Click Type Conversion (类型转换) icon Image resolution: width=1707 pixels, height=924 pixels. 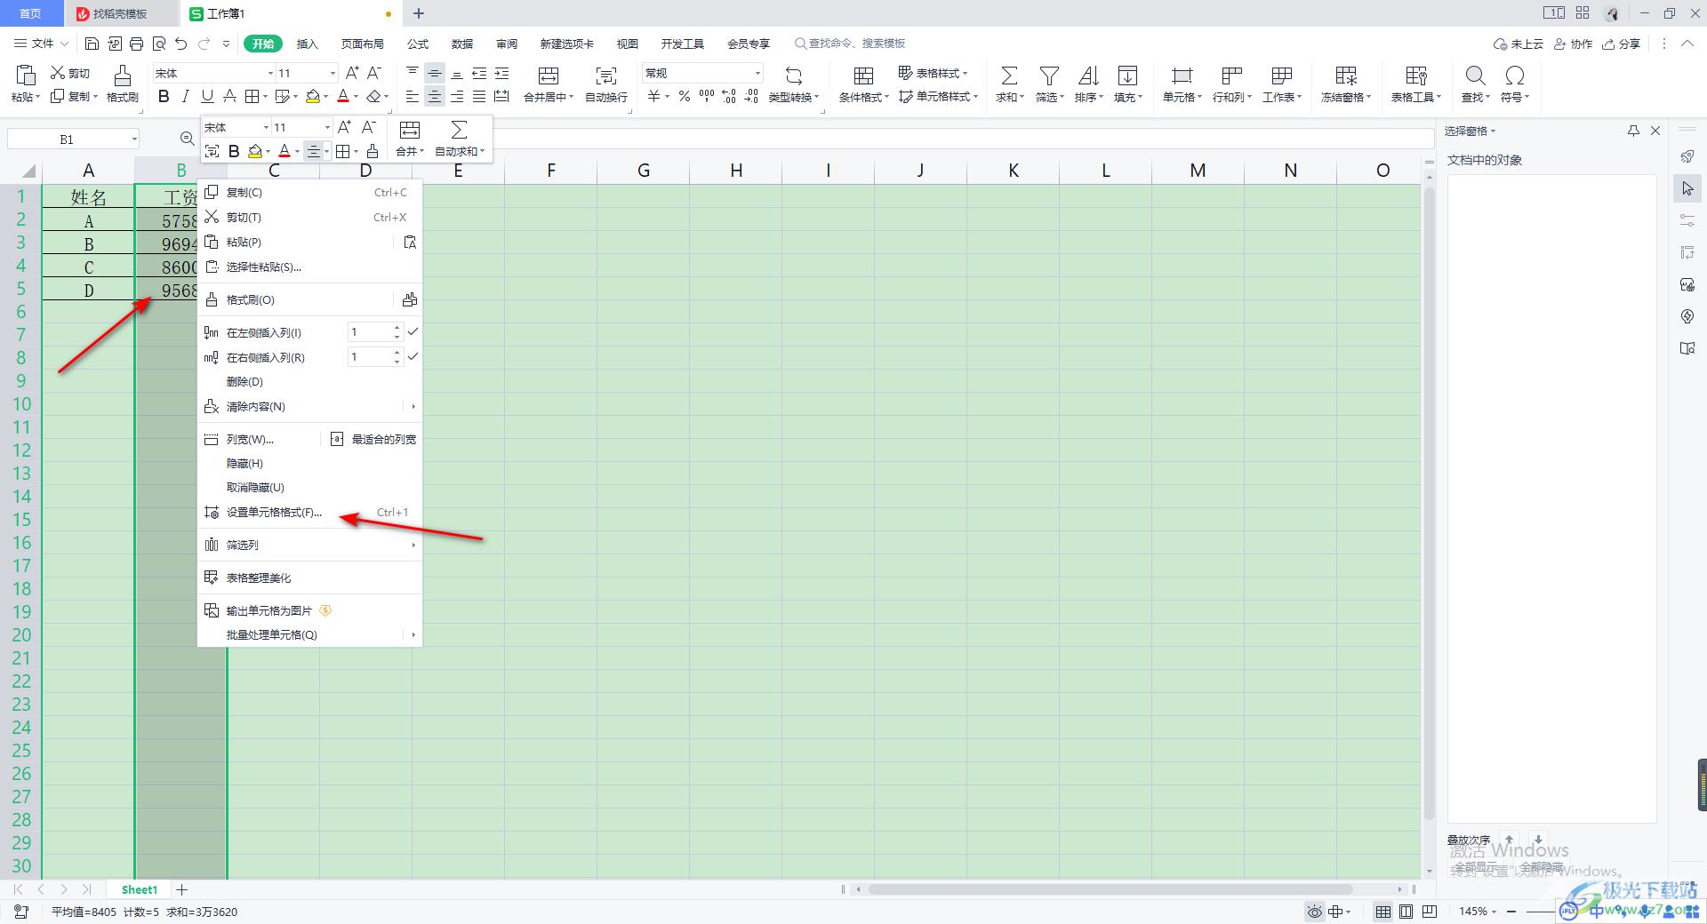[x=794, y=76]
